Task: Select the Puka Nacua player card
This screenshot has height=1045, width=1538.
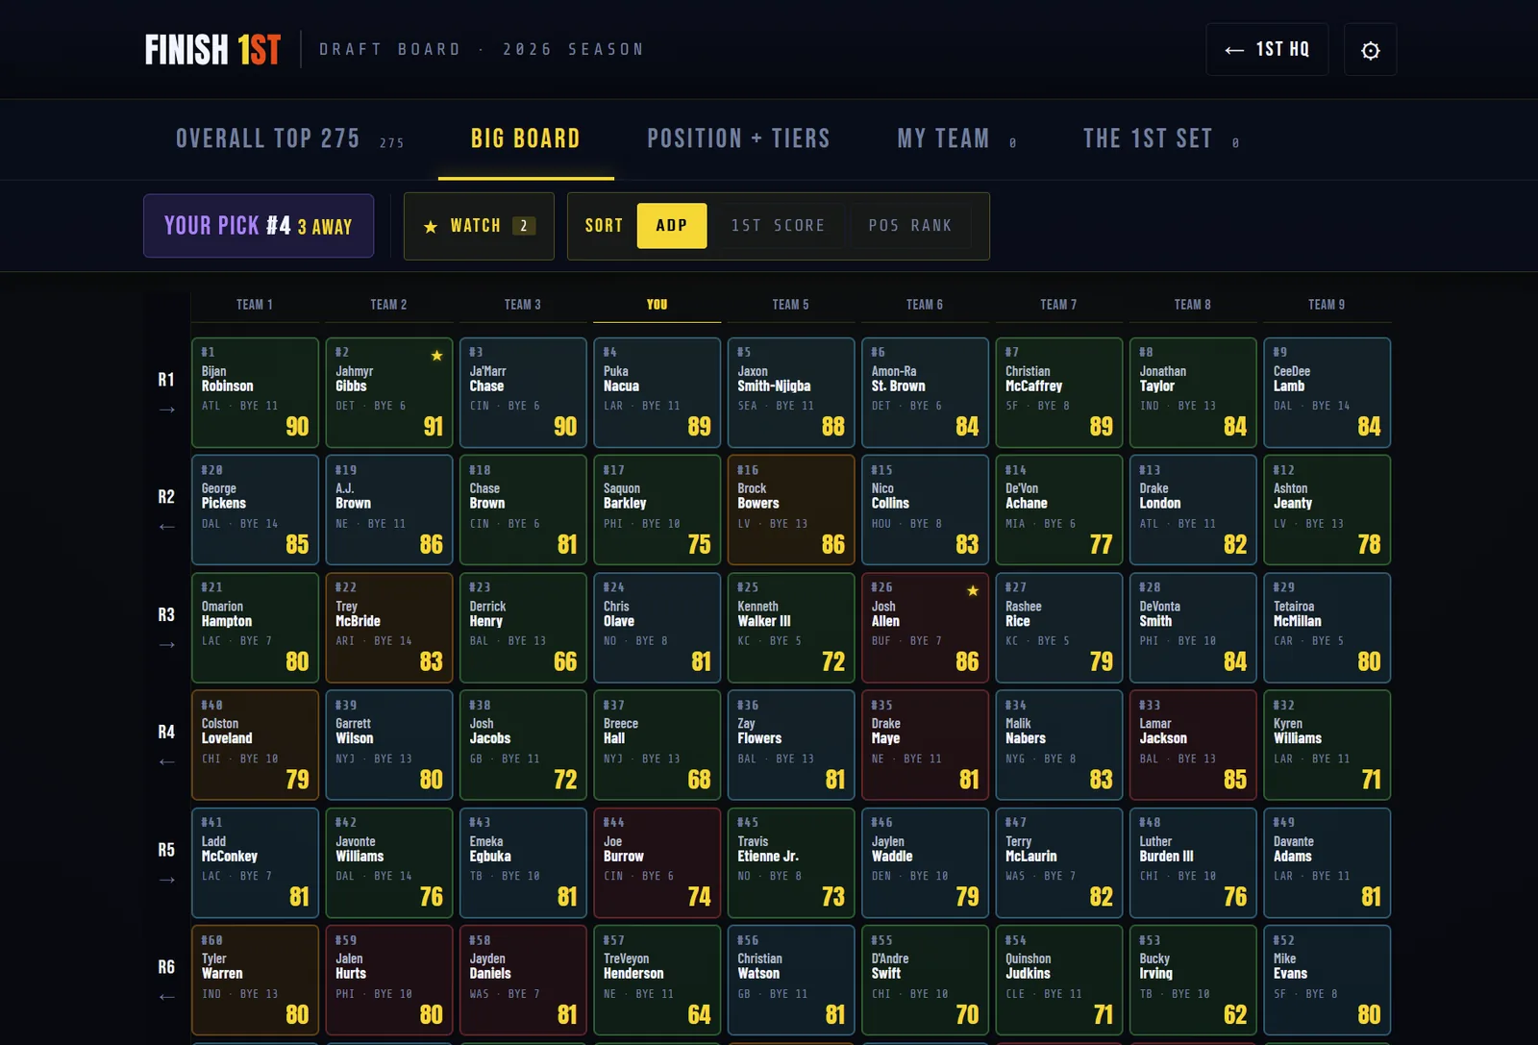Action: 657,392
